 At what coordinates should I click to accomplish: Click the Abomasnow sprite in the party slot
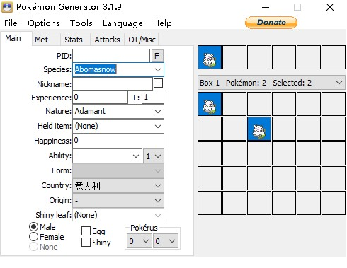coord(210,57)
